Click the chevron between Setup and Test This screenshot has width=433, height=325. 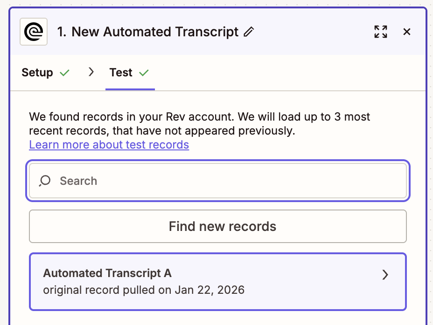[x=91, y=72]
